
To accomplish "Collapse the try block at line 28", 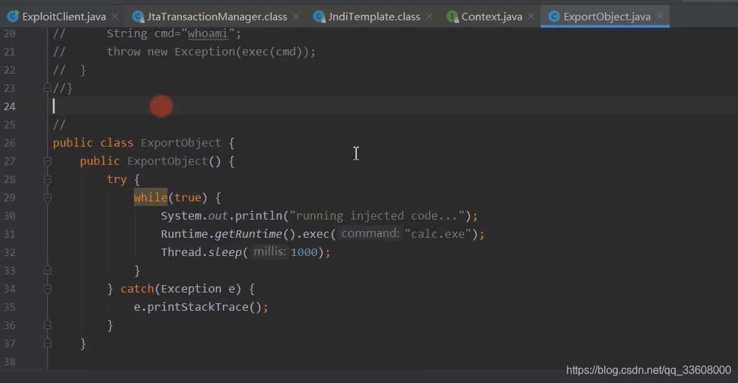I will pyautogui.click(x=47, y=179).
